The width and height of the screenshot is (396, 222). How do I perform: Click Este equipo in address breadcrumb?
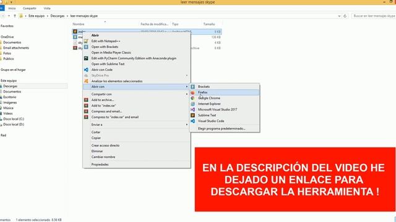point(37,16)
